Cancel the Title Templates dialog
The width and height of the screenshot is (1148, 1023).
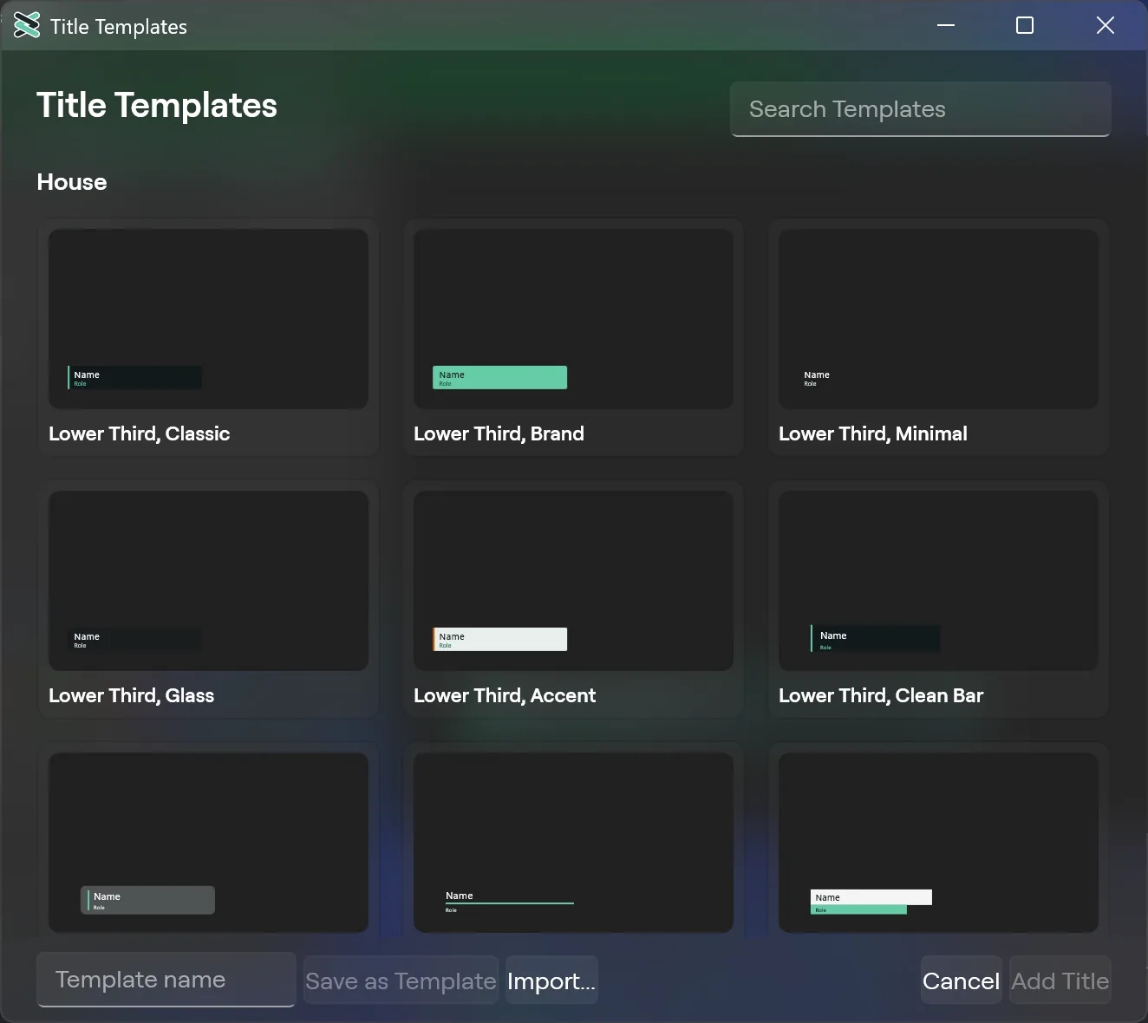click(x=961, y=981)
